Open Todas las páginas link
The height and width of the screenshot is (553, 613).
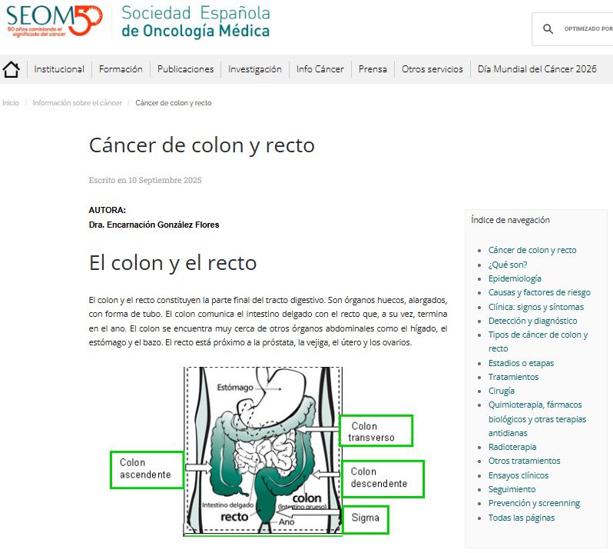pyautogui.click(x=522, y=518)
